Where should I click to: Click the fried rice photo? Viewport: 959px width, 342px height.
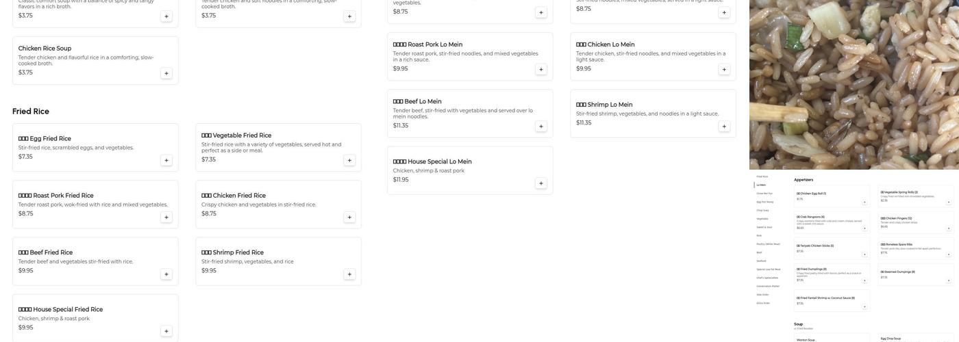854,84
